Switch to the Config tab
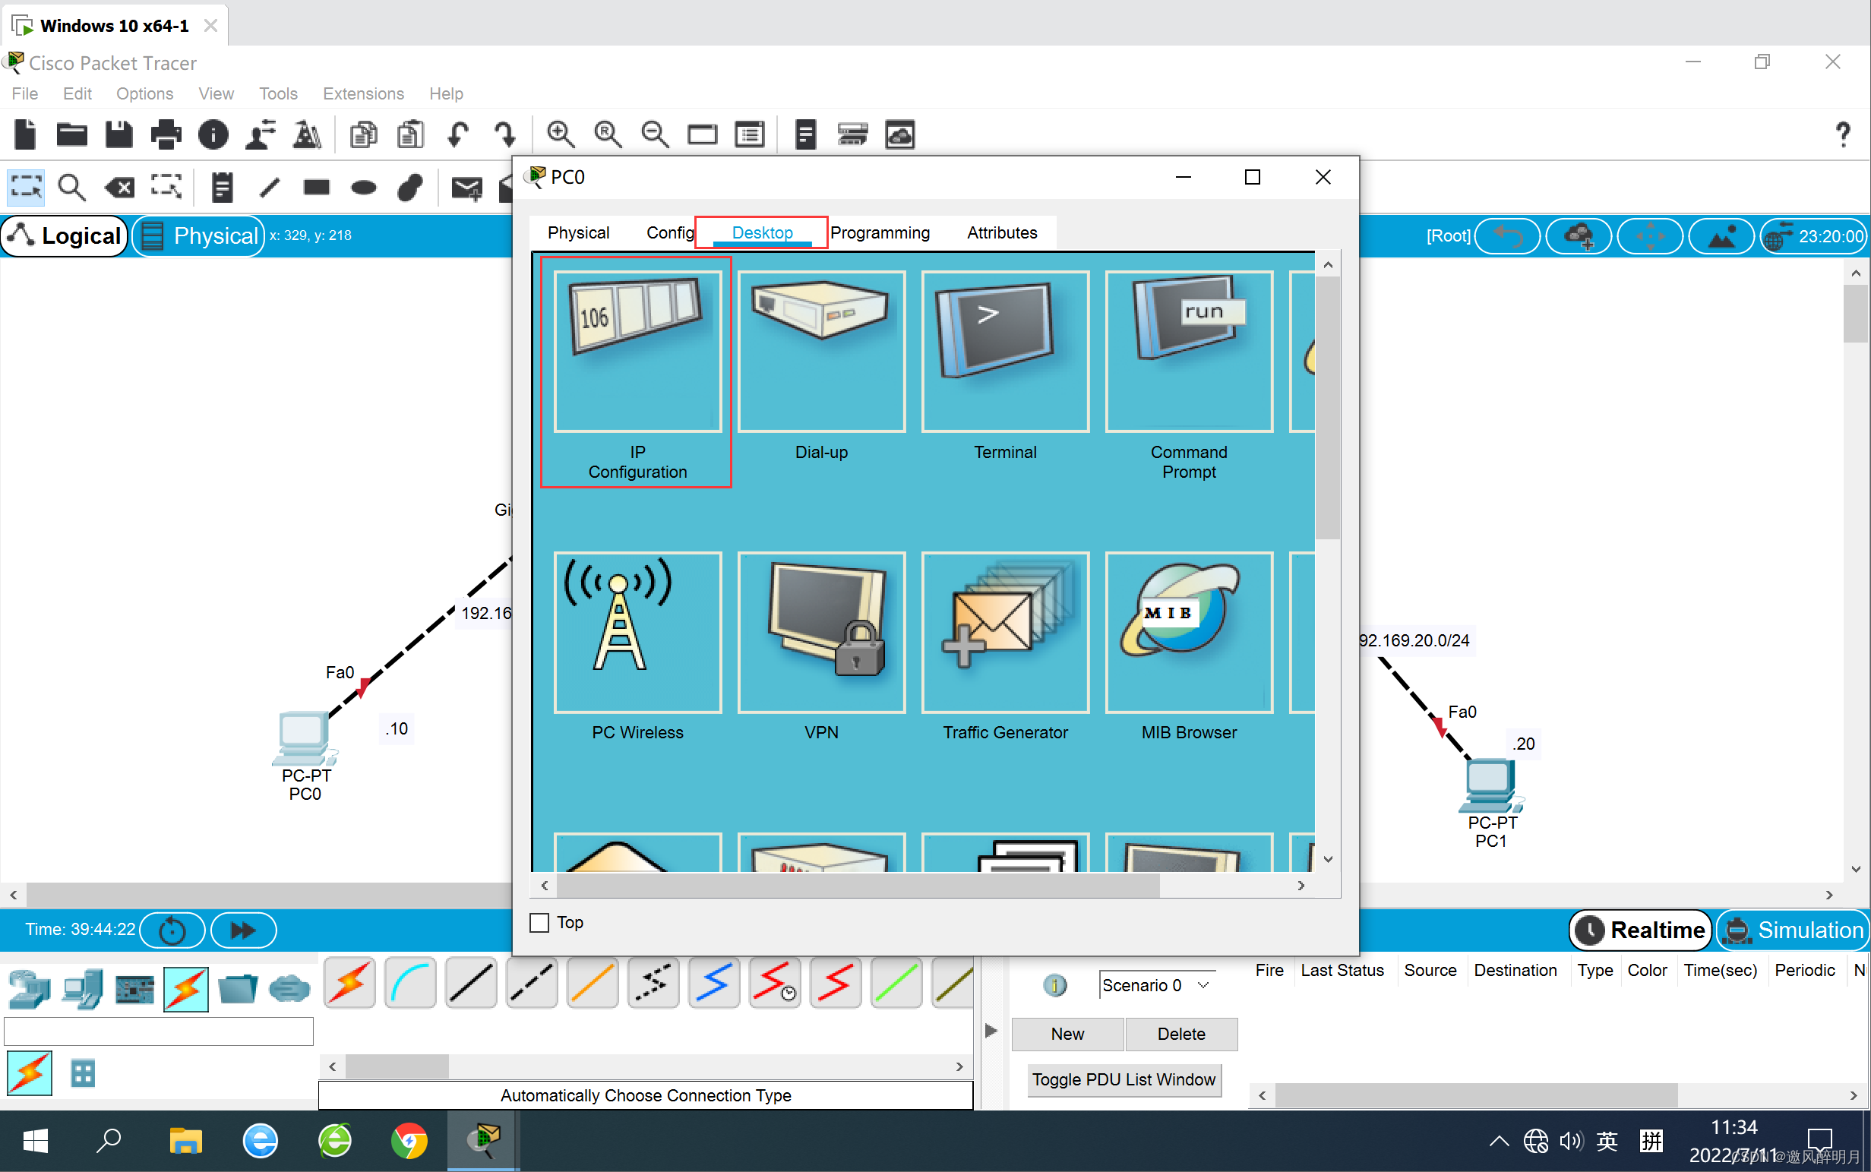The height and width of the screenshot is (1172, 1871). pyautogui.click(x=669, y=232)
